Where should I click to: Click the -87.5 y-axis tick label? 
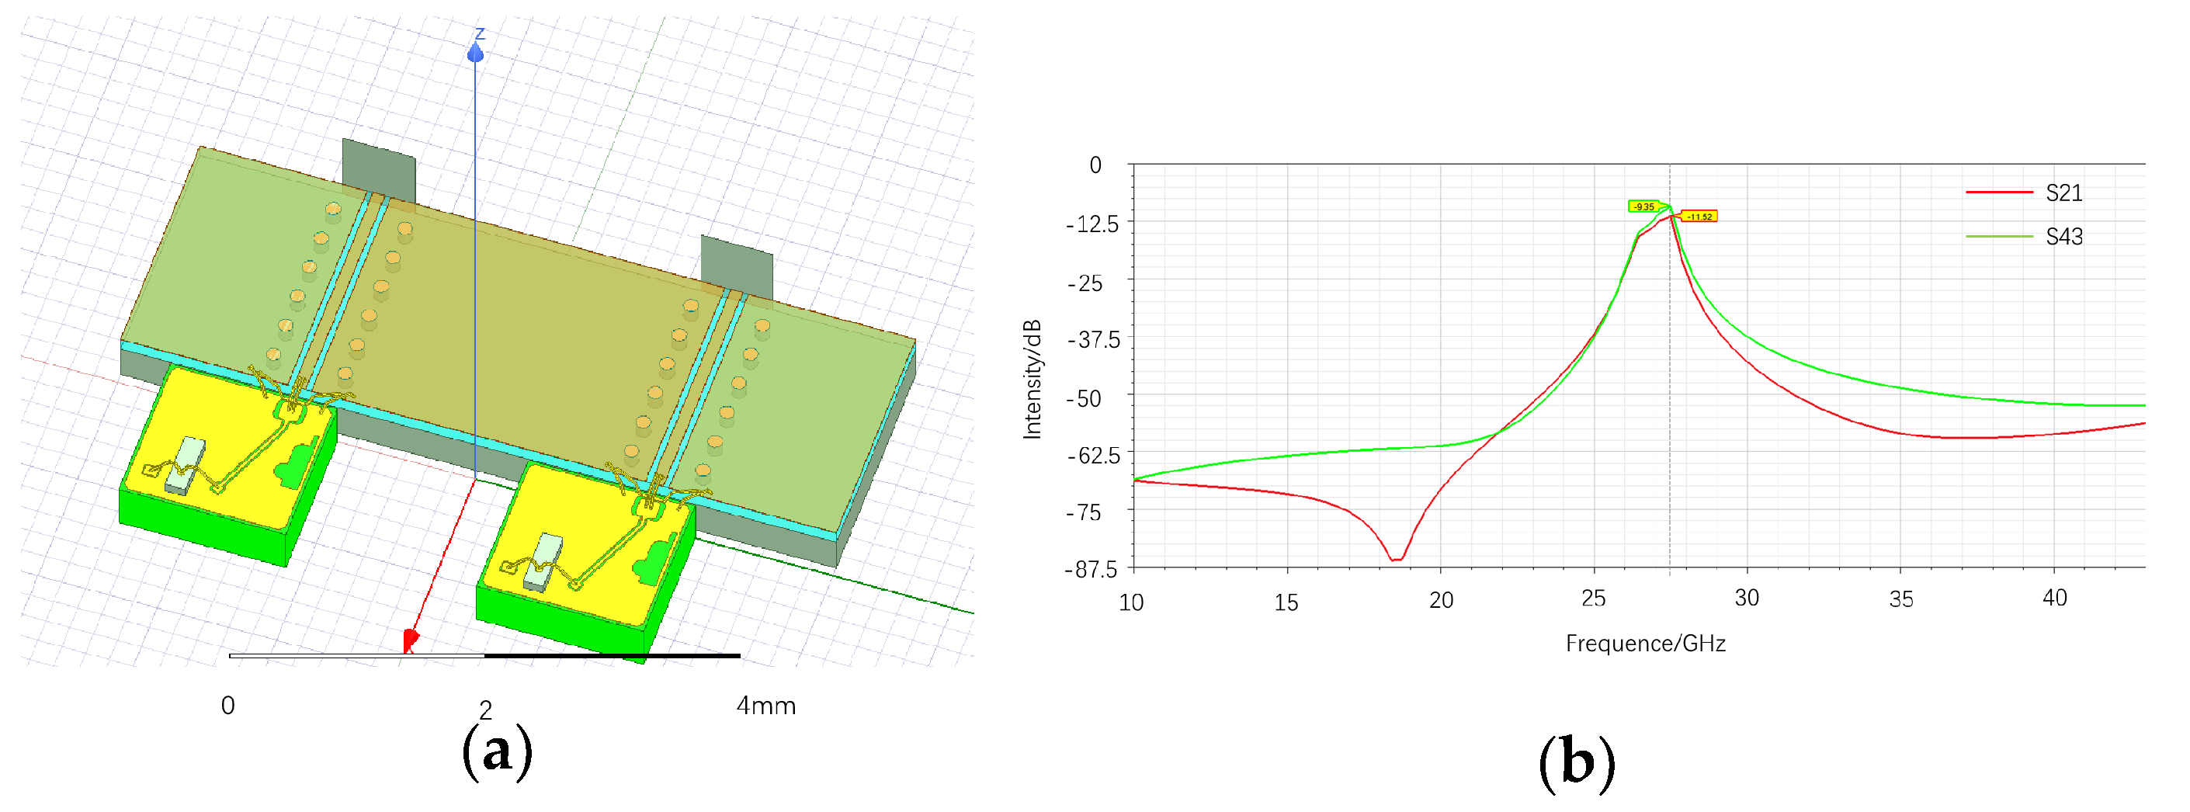point(1092,570)
